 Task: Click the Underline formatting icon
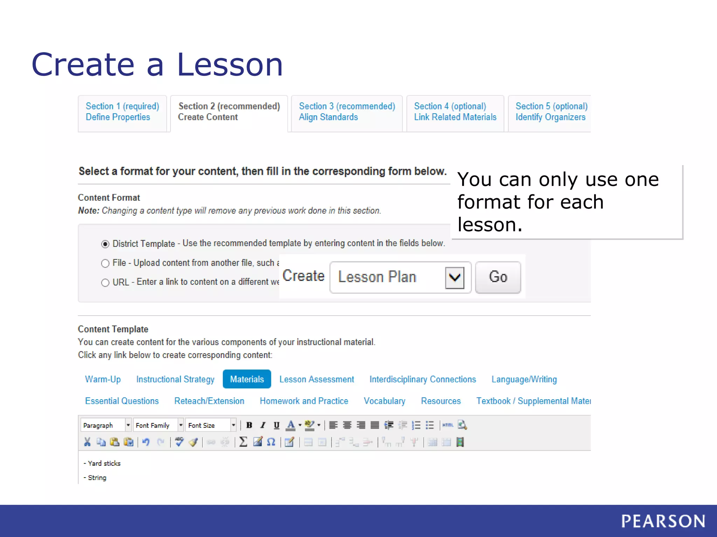(277, 425)
